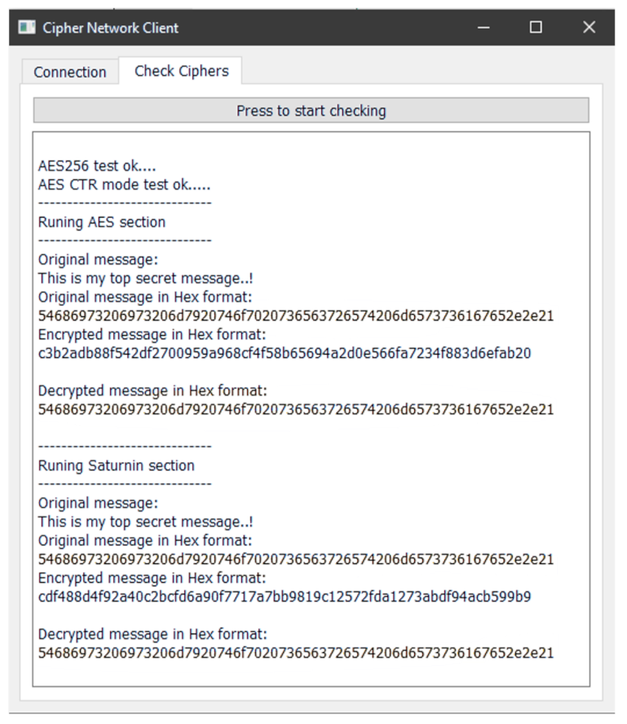Click 'Decrypted message in Hex format' under Saturnin section
The height and width of the screenshot is (724, 627).
coord(152,634)
